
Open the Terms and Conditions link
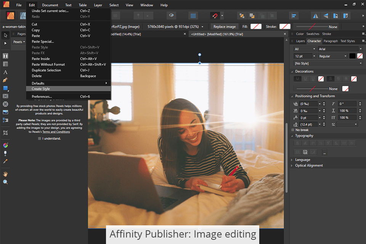[x=56, y=132]
